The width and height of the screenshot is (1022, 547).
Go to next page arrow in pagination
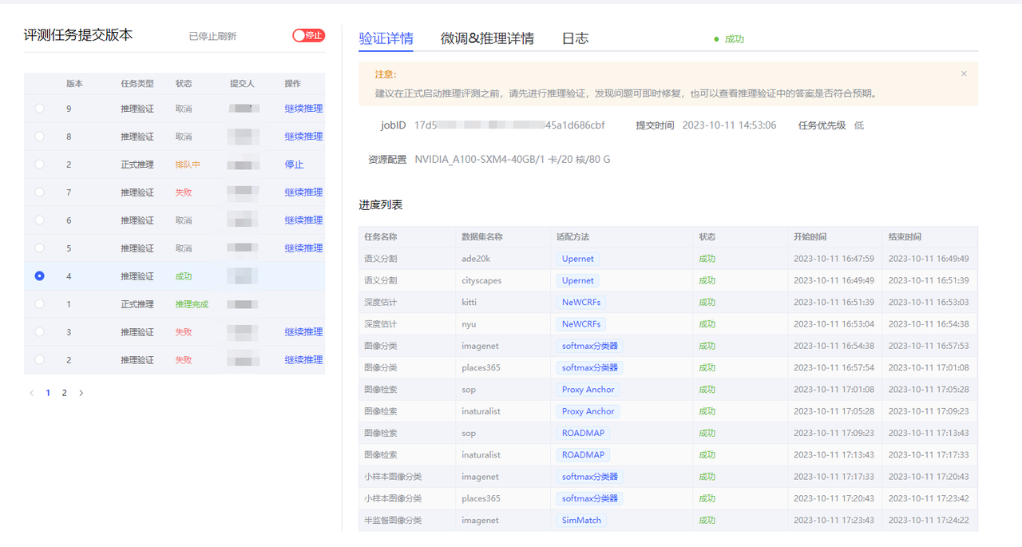click(x=81, y=393)
